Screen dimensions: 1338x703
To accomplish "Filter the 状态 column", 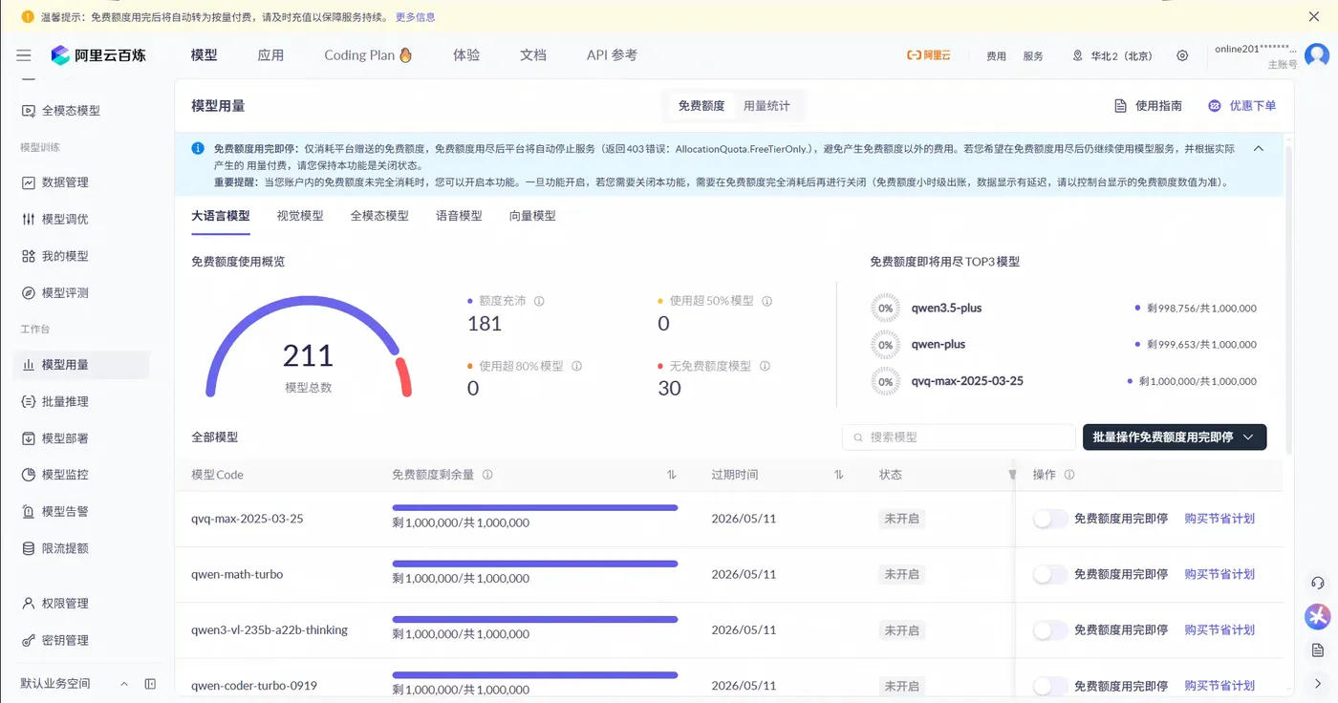I will [1012, 475].
